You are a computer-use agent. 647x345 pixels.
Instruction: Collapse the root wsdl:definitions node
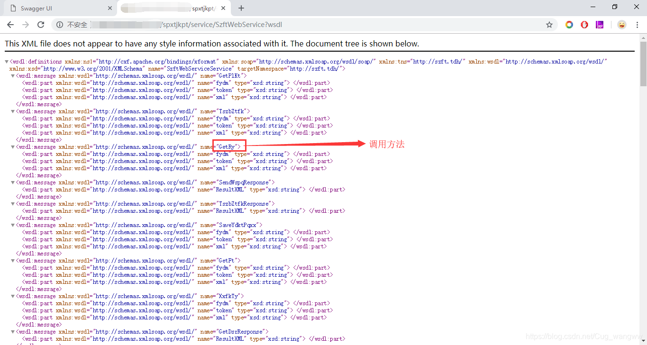coord(7,62)
